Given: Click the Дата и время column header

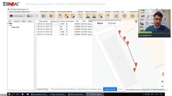Looking at the screenshot, I should click(x=43, y=21).
